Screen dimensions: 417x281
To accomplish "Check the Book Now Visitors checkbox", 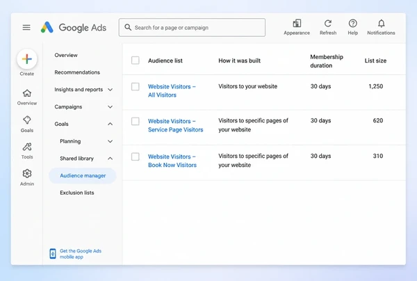I will point(136,156).
